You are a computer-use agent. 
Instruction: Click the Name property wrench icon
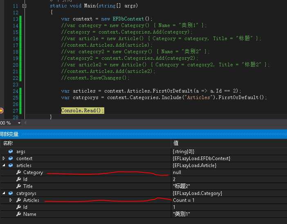(18, 214)
